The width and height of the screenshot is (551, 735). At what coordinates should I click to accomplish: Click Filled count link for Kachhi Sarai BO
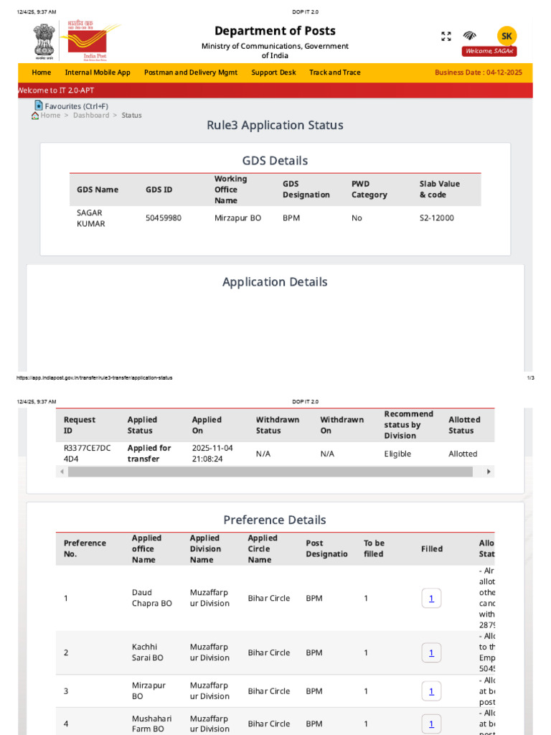point(431,653)
